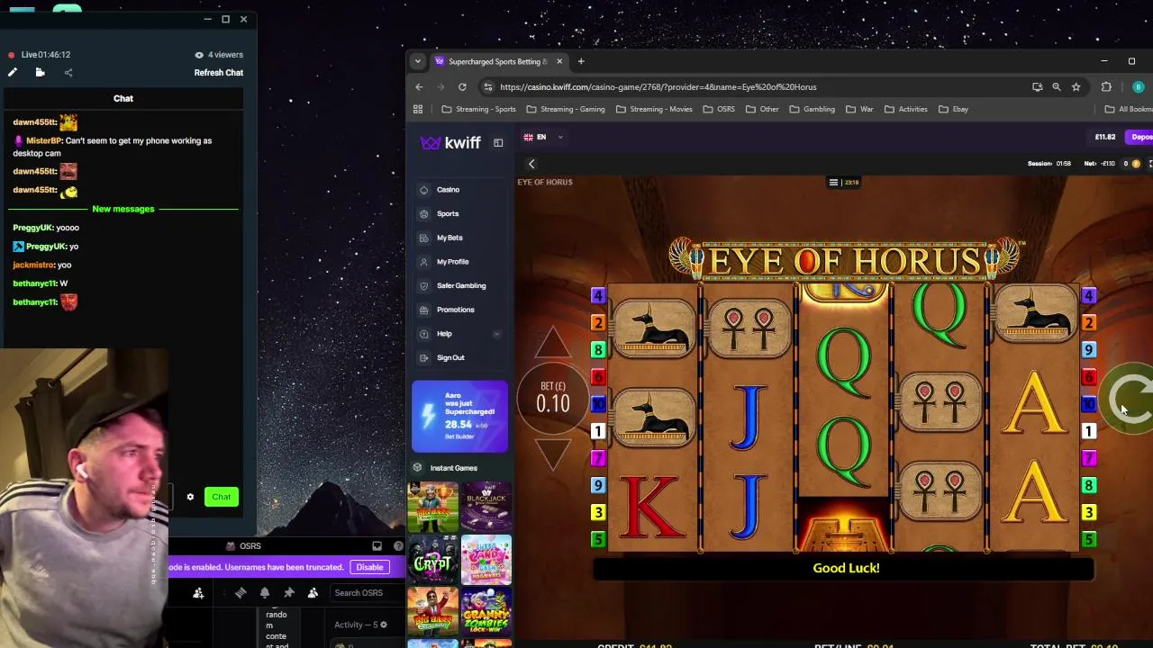This screenshot has width=1153, height=648.
Task: Click the share icon in the stream chat window
Action: [x=68, y=73]
